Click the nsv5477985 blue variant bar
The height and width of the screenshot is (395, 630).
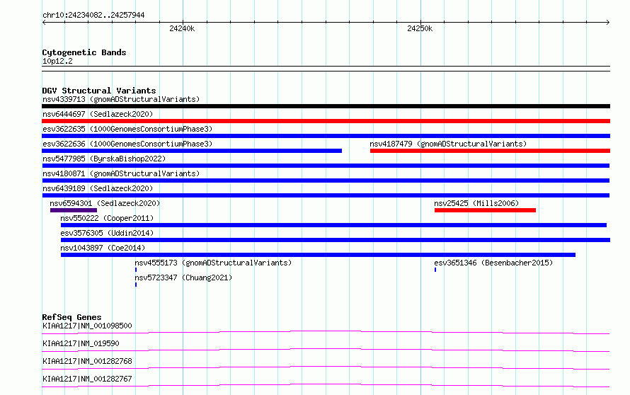click(x=326, y=166)
